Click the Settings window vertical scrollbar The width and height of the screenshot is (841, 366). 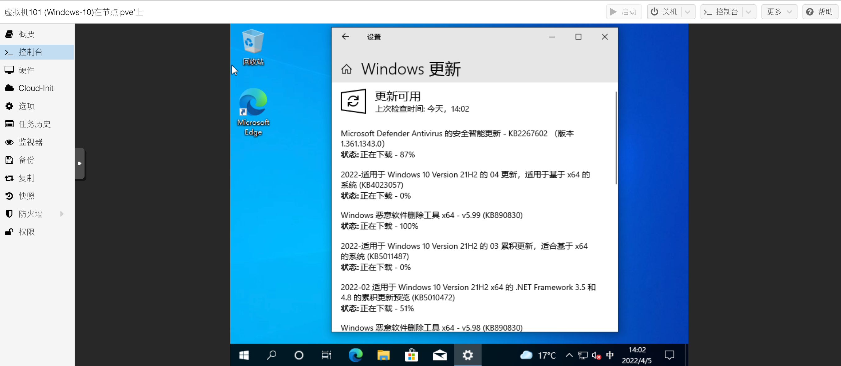tap(616, 137)
